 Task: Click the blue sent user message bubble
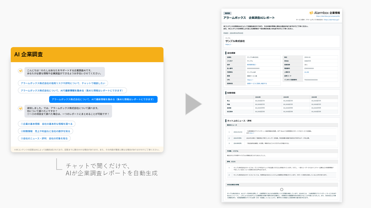(103, 99)
